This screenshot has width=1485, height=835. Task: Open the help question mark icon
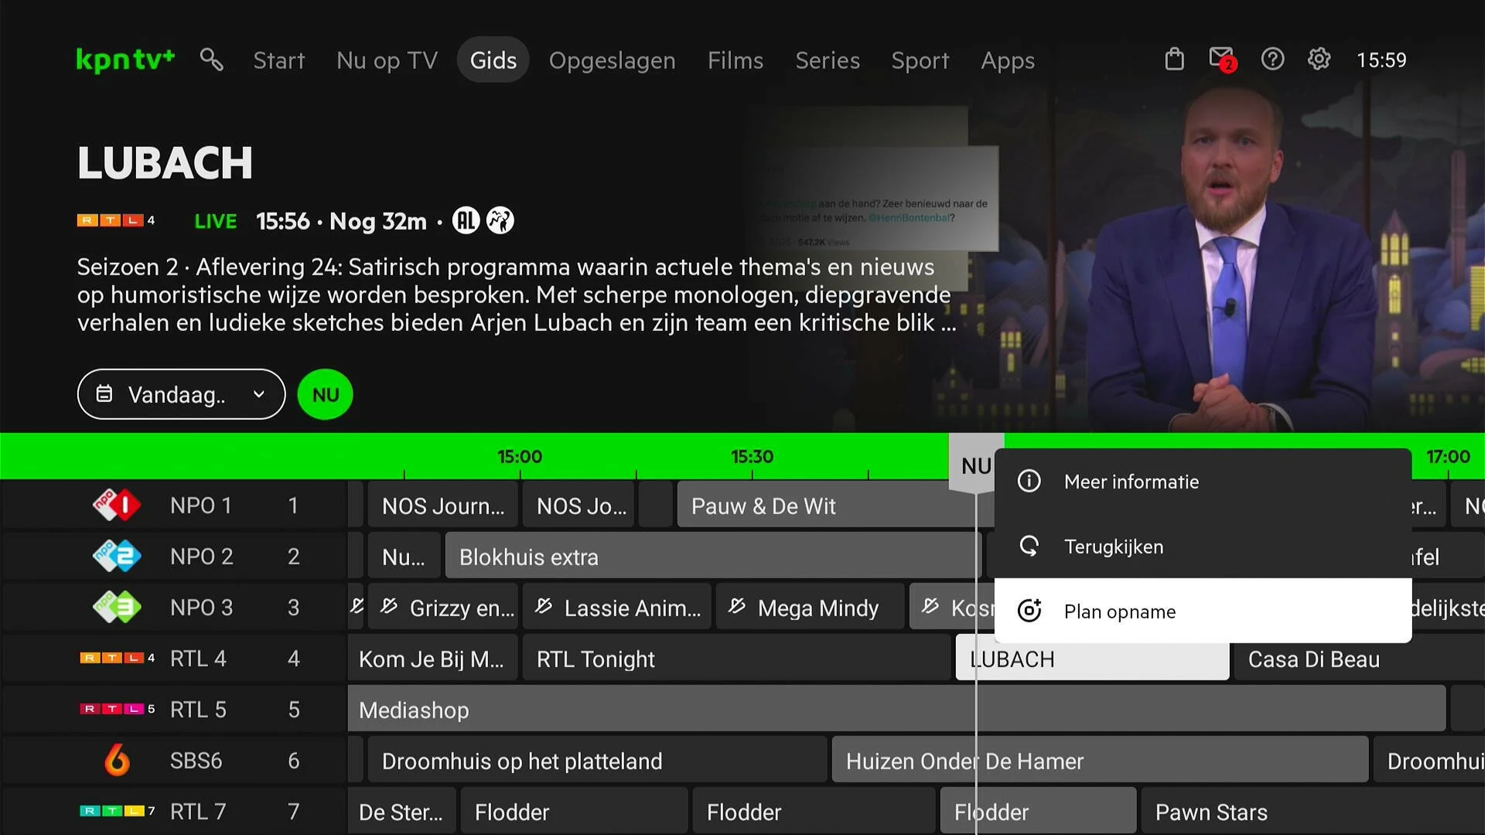click(1272, 60)
